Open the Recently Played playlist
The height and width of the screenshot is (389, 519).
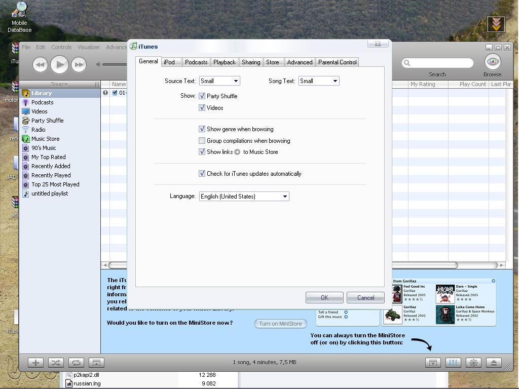60,175
